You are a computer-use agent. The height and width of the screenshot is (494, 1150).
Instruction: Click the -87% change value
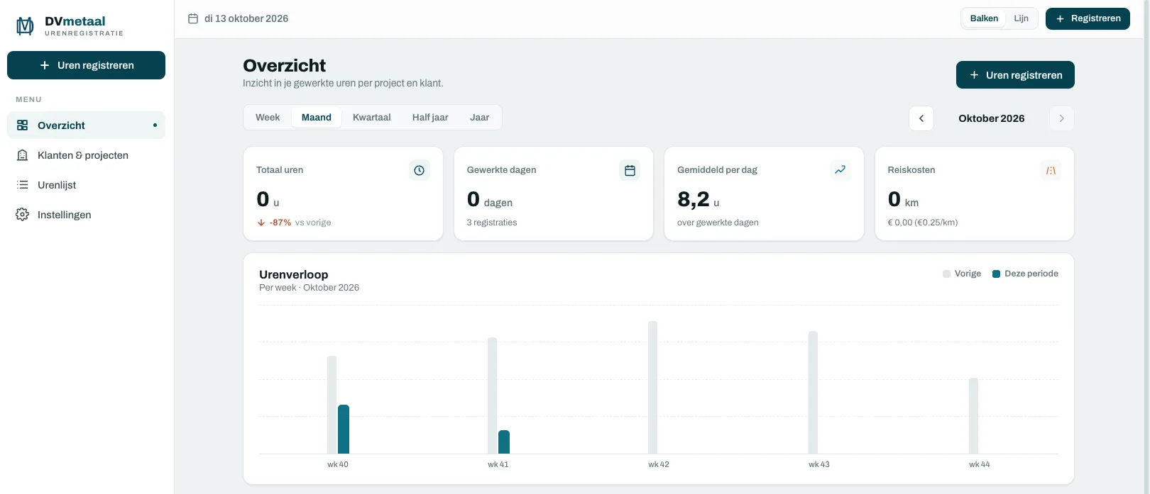tap(280, 223)
